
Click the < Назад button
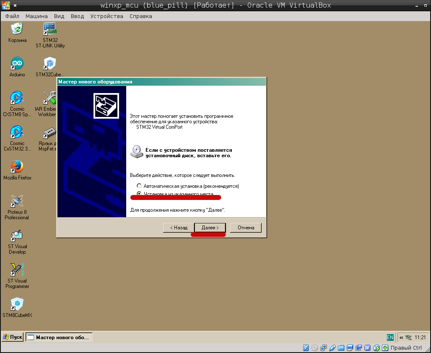[179, 228]
